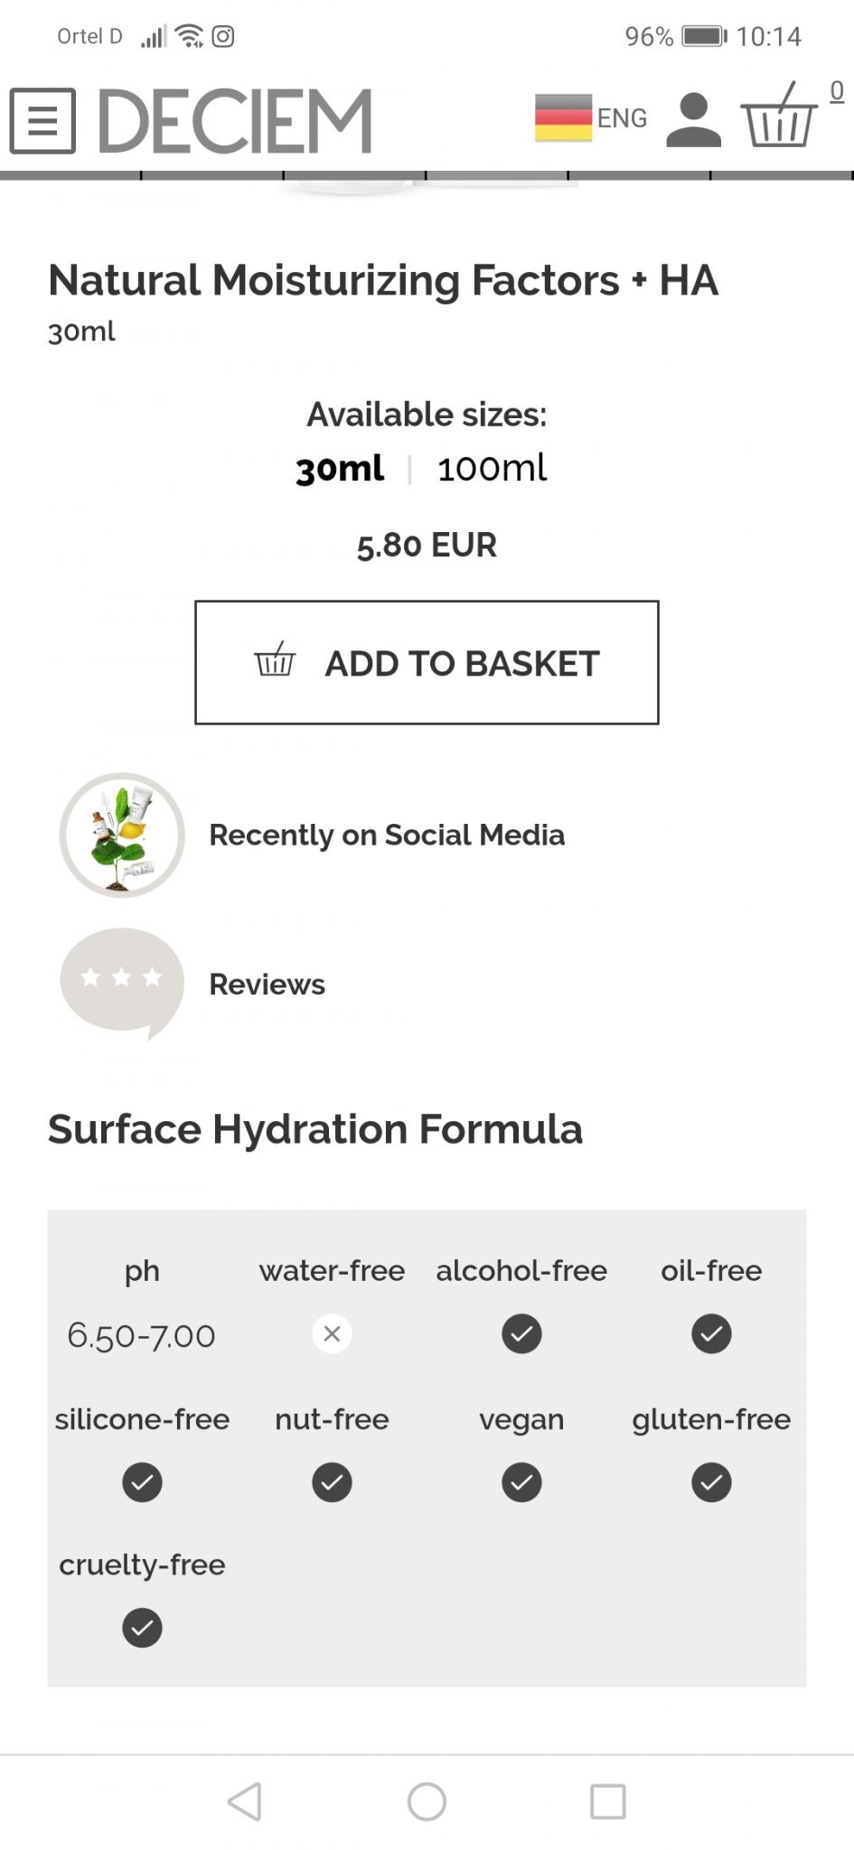854x1850 pixels.
Task: Open the German flag country selector
Action: pos(563,118)
